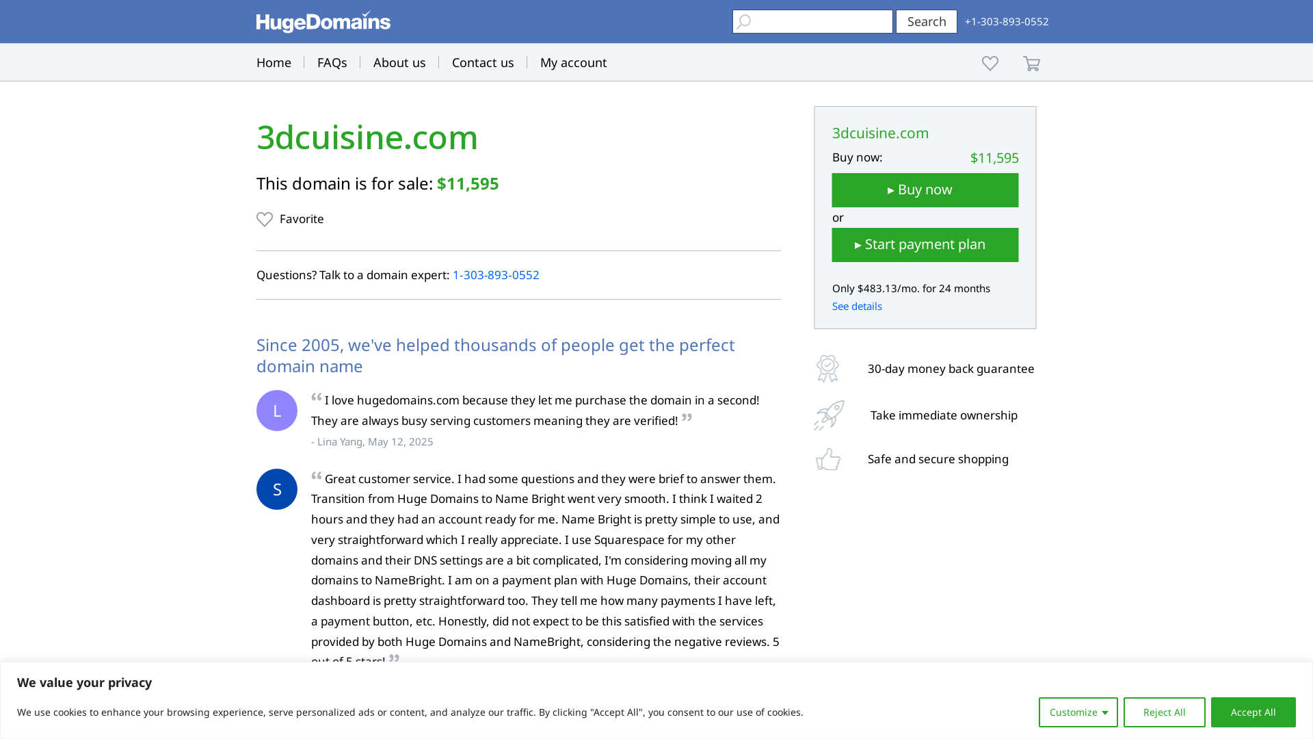1313x739 pixels.
Task: Reject all cookies
Action: tap(1164, 712)
